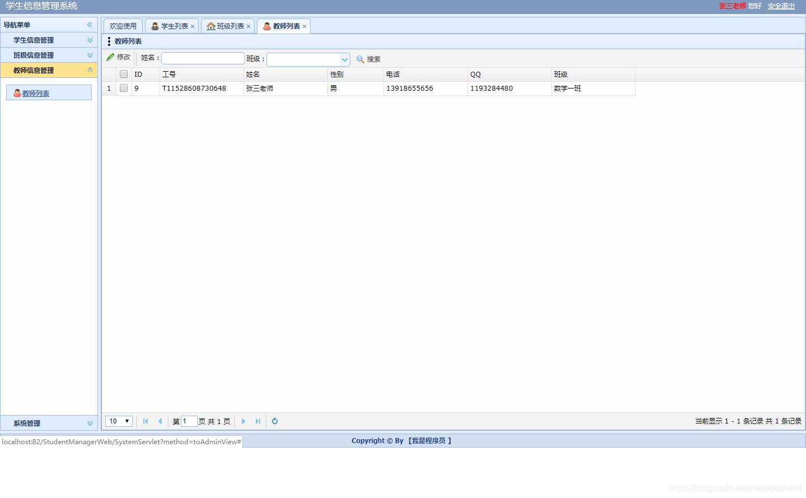The image size is (806, 498).
Task: Expand the 系统管理 section
Action: pos(49,423)
